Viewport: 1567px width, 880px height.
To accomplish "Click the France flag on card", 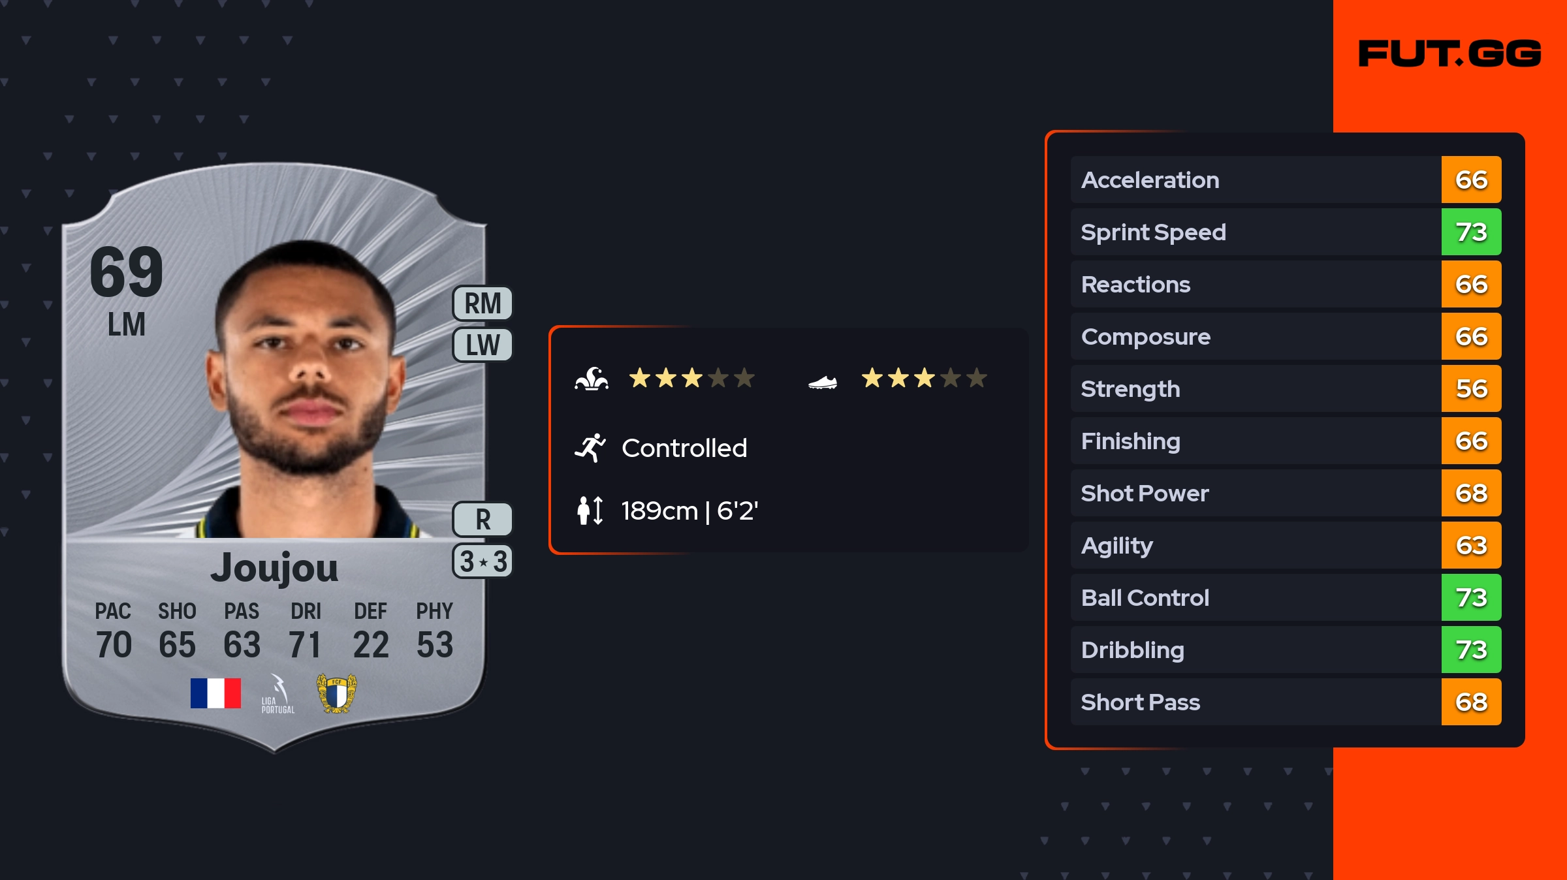I will [x=215, y=693].
